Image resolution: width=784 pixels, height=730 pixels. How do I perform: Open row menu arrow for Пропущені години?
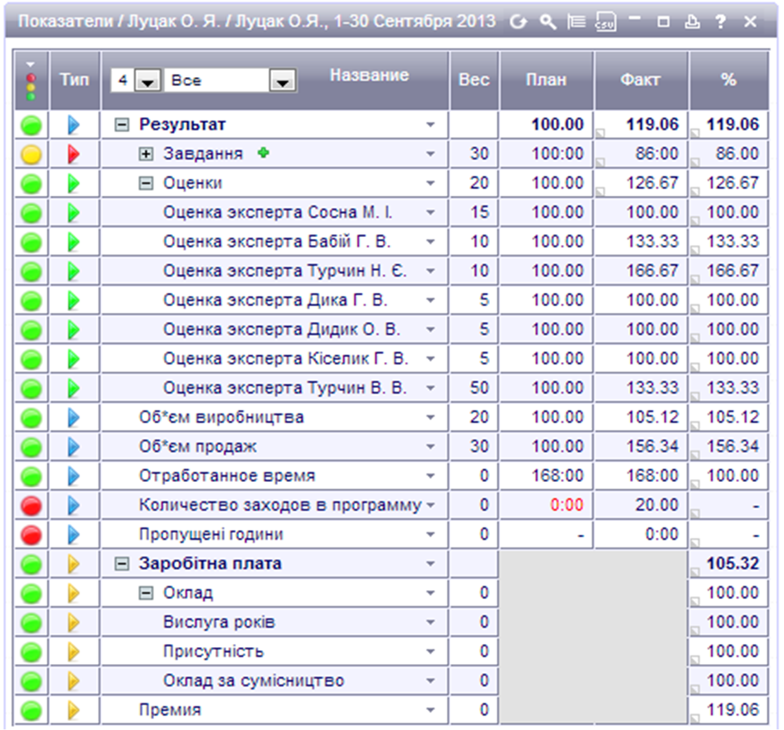coord(430,535)
